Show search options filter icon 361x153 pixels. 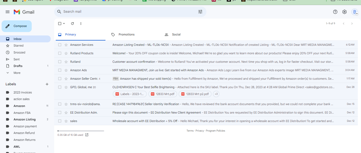200,12
